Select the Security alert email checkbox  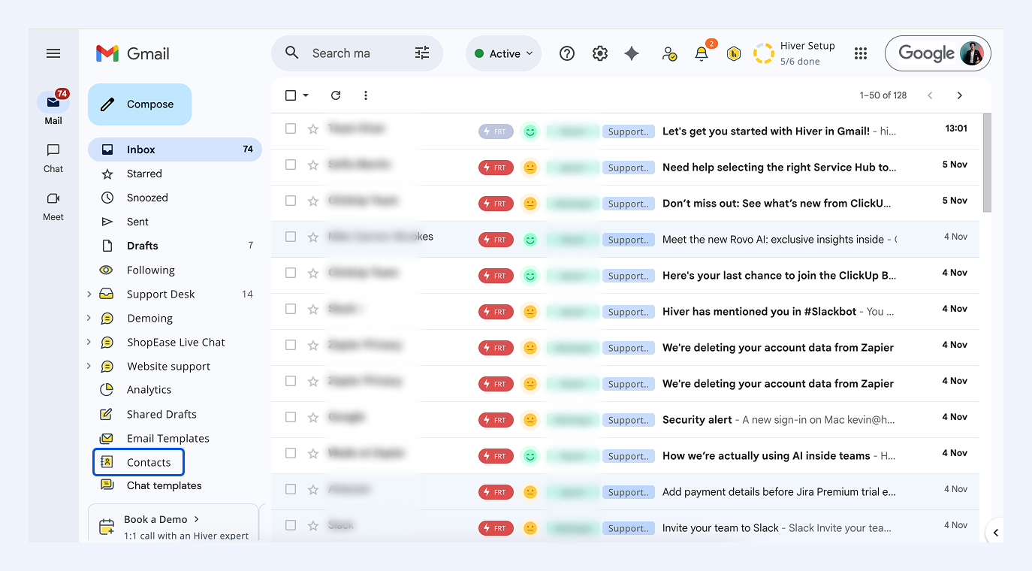291,417
